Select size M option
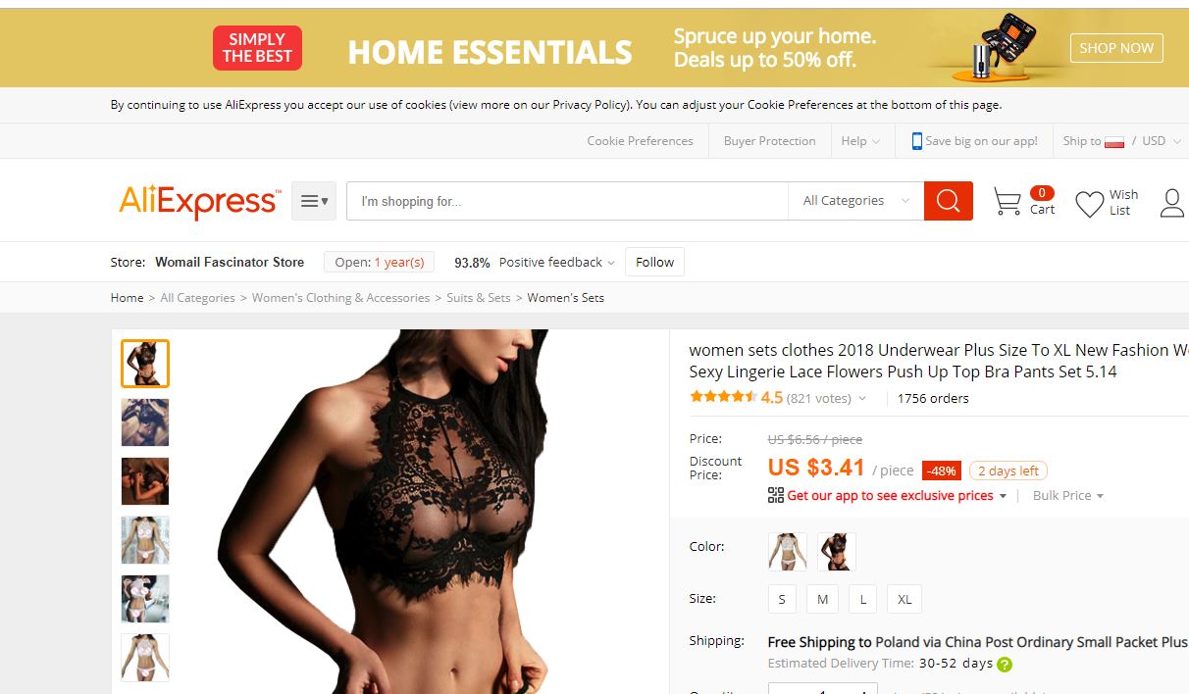 [822, 599]
